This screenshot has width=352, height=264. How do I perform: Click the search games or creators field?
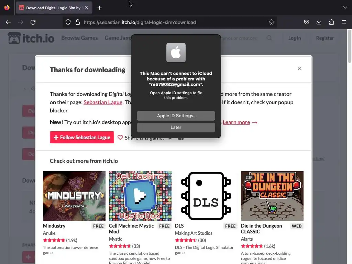click(x=239, y=38)
